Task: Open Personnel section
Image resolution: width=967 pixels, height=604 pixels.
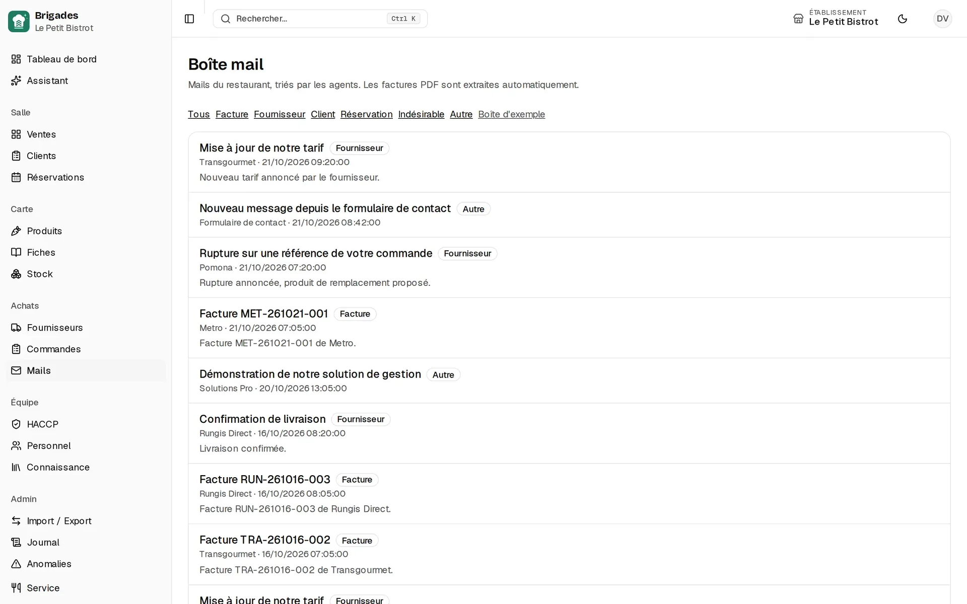Action: click(86, 445)
